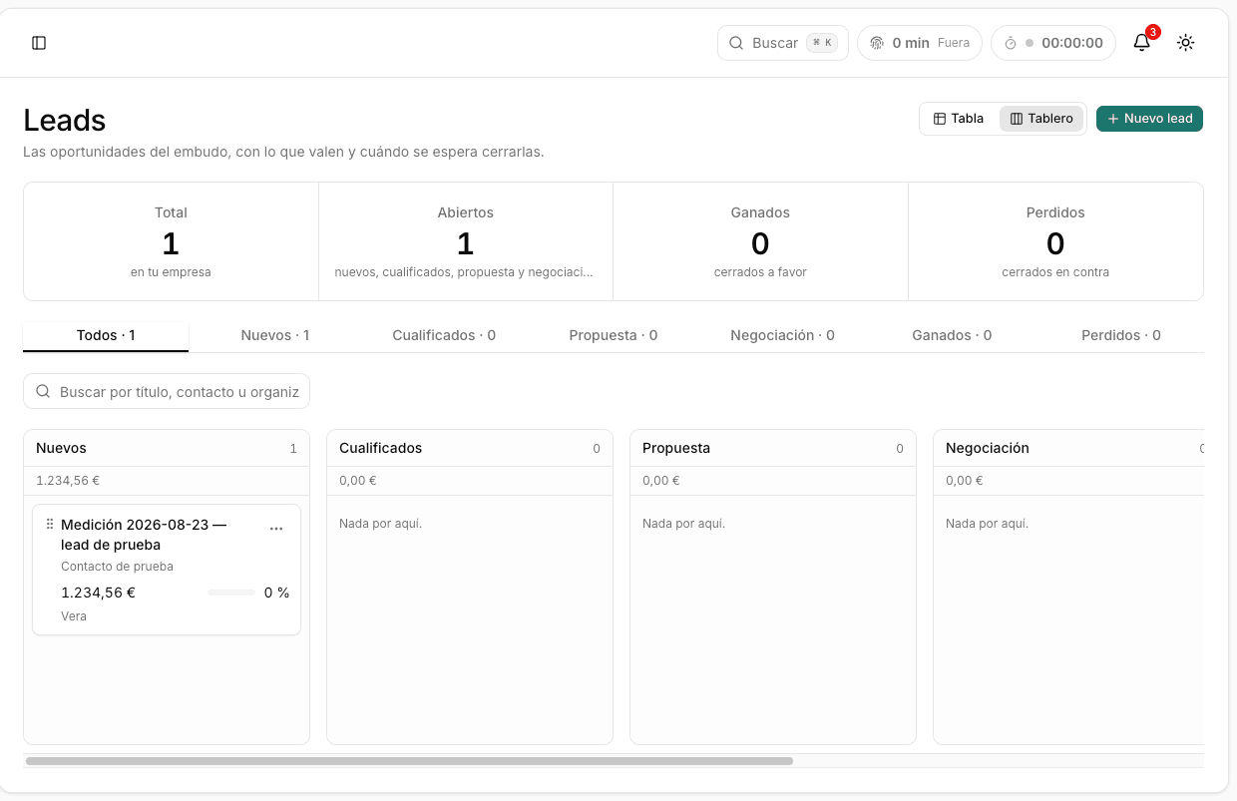Grab the lead card drag handle
This screenshot has height=801, width=1237.
(x=50, y=525)
